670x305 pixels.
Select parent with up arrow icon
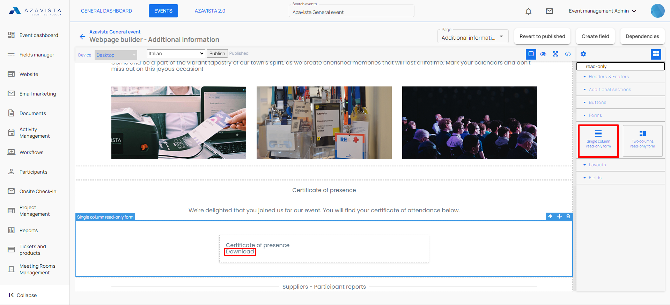550,216
